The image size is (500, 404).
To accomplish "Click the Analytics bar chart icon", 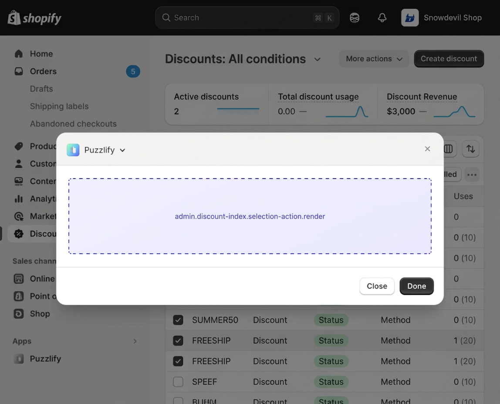I will (19, 199).
